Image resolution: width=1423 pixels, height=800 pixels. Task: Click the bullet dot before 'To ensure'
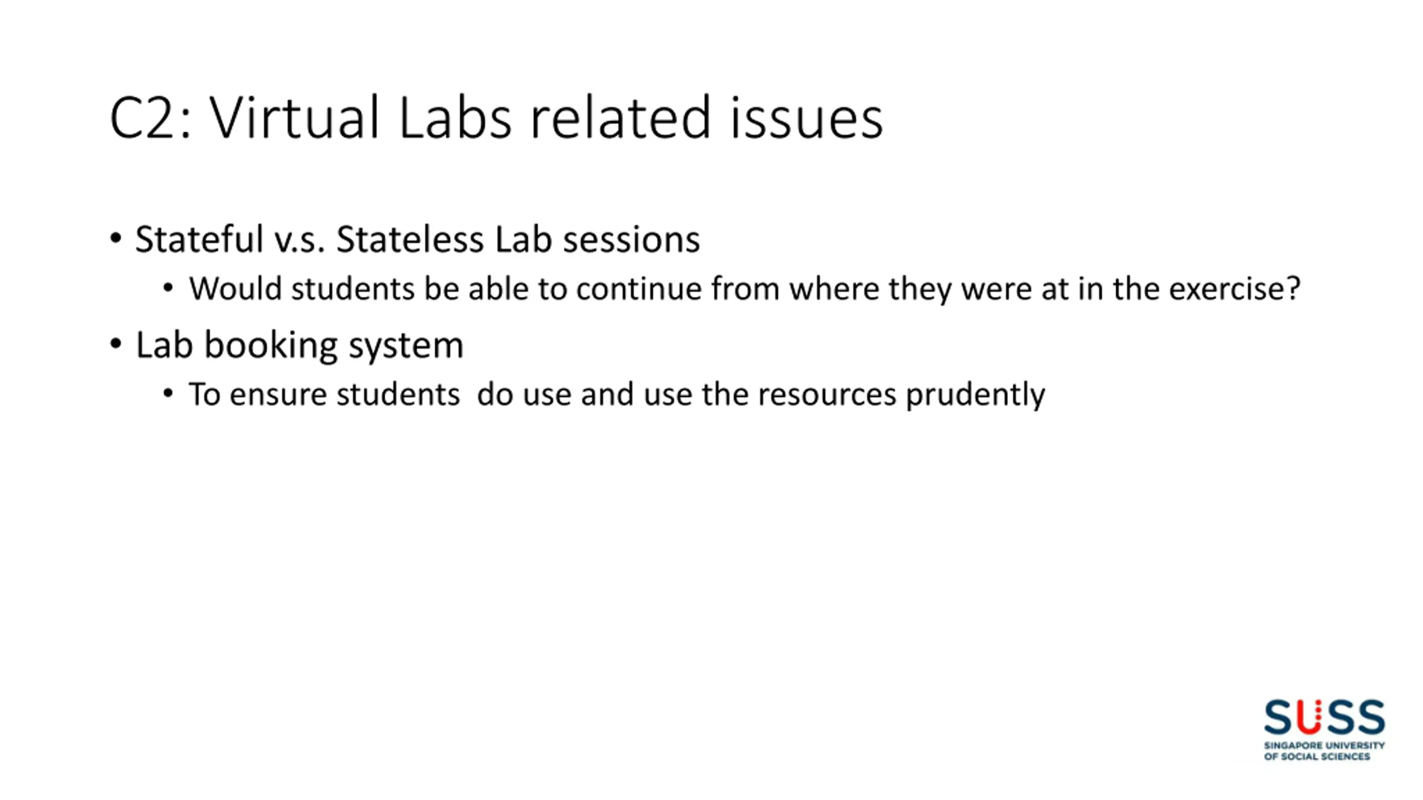[168, 393]
